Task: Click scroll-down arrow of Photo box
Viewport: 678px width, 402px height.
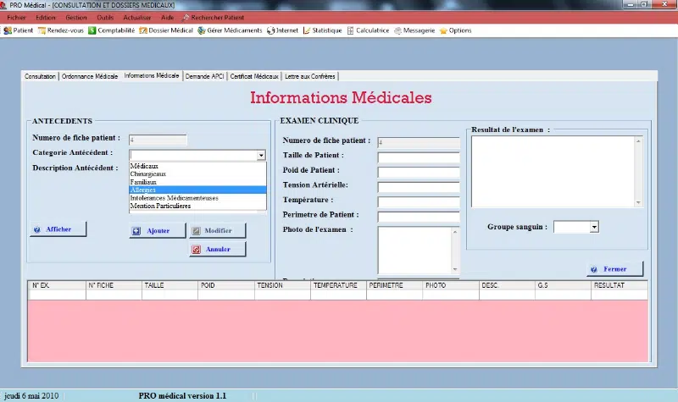Action: [455, 269]
